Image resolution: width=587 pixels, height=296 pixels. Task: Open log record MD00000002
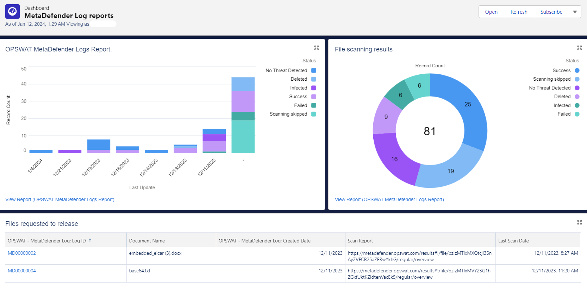point(22,253)
